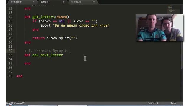Click the Line 22, Column 27 status text
This screenshot has height=106, width=189.
click(15, 103)
